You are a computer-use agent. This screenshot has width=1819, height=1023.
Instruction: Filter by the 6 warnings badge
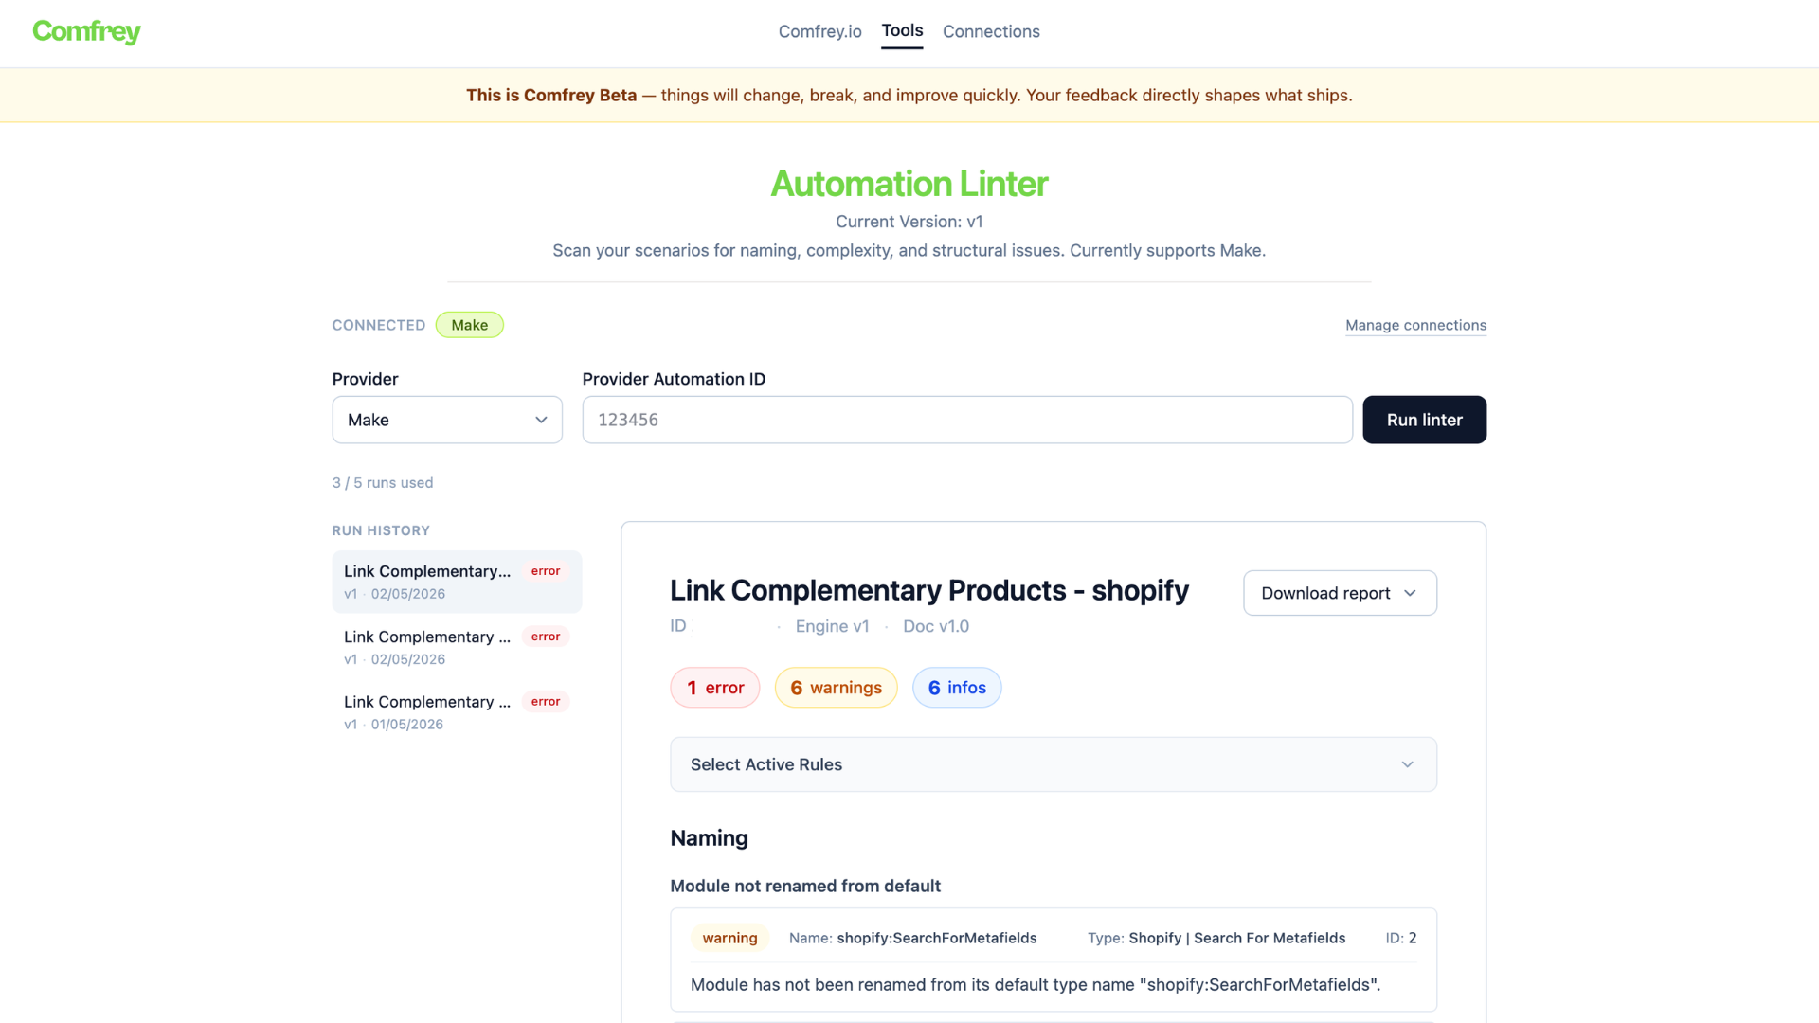coord(837,688)
